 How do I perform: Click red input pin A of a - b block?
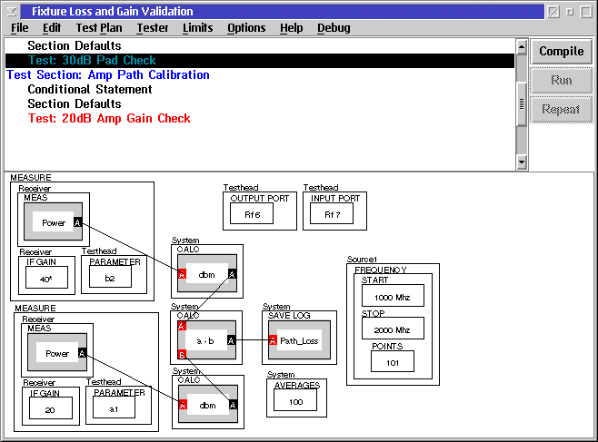182,326
